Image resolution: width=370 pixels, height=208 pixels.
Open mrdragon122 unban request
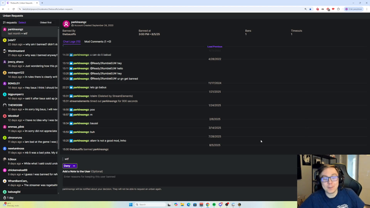pos(29,75)
